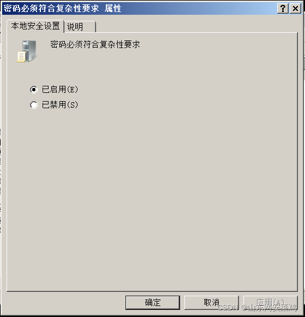The image size is (305, 317).
Task: Click the dialog title bar text
Action: pyautogui.click(x=62, y=9)
